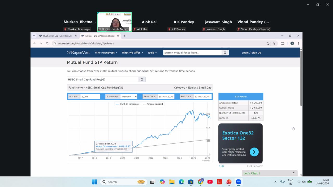Bookmark this page with the star icon
The width and height of the screenshot is (333, 187).
(x=274, y=43)
